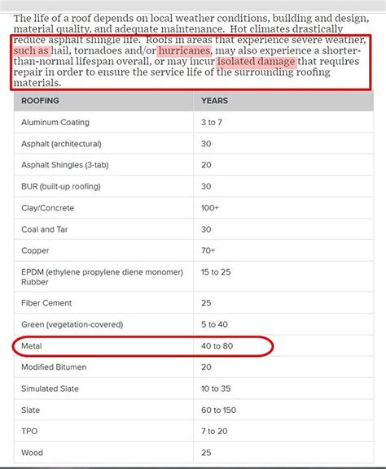Screen dimensions: 386x469
Task: Click the ROOFING column header
Action: point(40,101)
